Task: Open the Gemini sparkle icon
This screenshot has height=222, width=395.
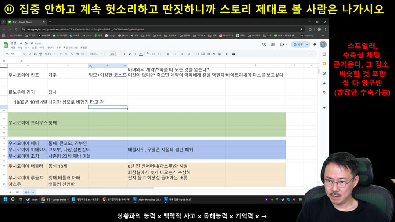Action: tap(314, 44)
